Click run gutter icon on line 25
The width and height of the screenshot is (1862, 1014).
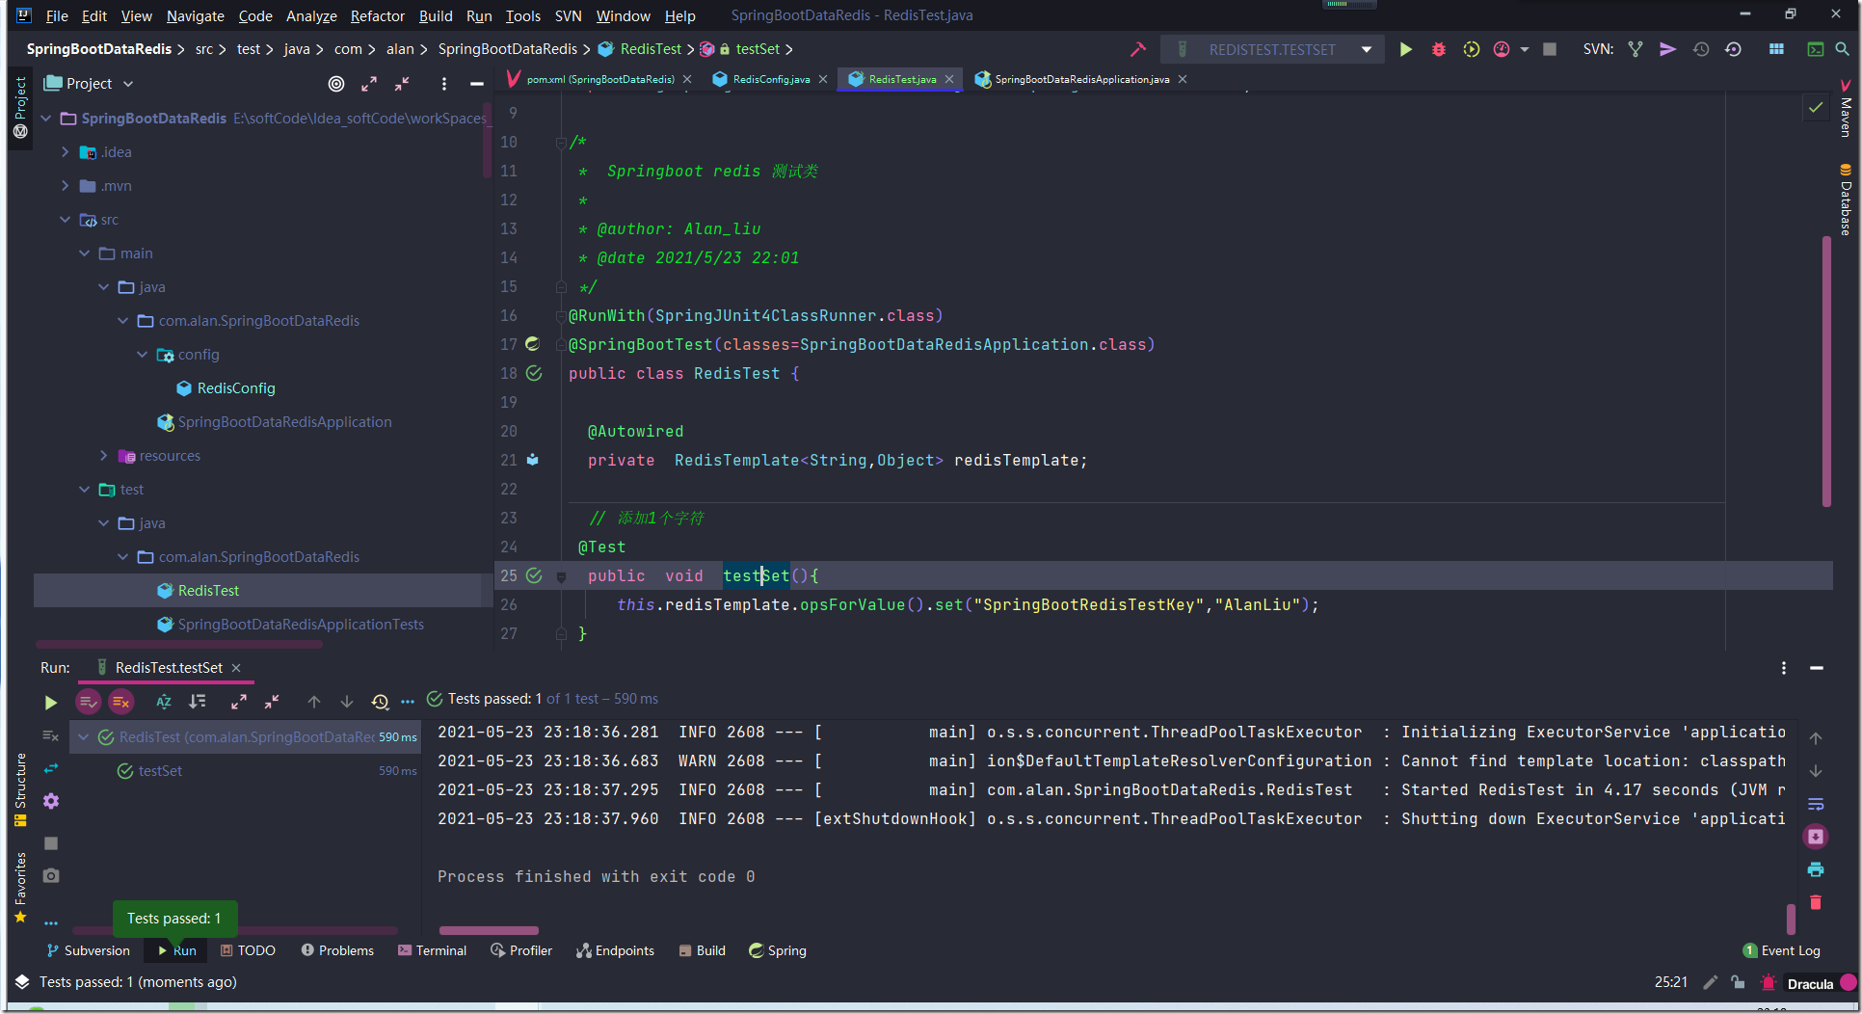534,575
